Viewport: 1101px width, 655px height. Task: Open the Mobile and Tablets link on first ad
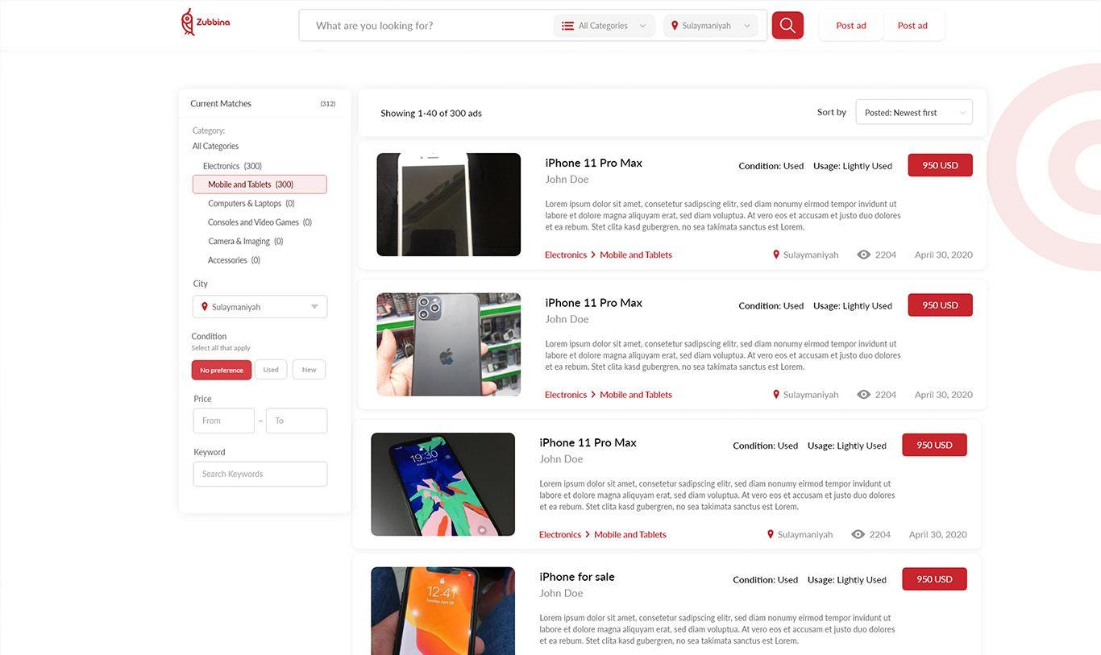[635, 255]
